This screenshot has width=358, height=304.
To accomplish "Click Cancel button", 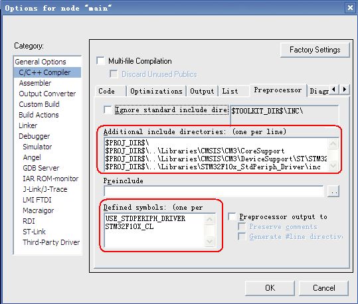I will point(323,288).
